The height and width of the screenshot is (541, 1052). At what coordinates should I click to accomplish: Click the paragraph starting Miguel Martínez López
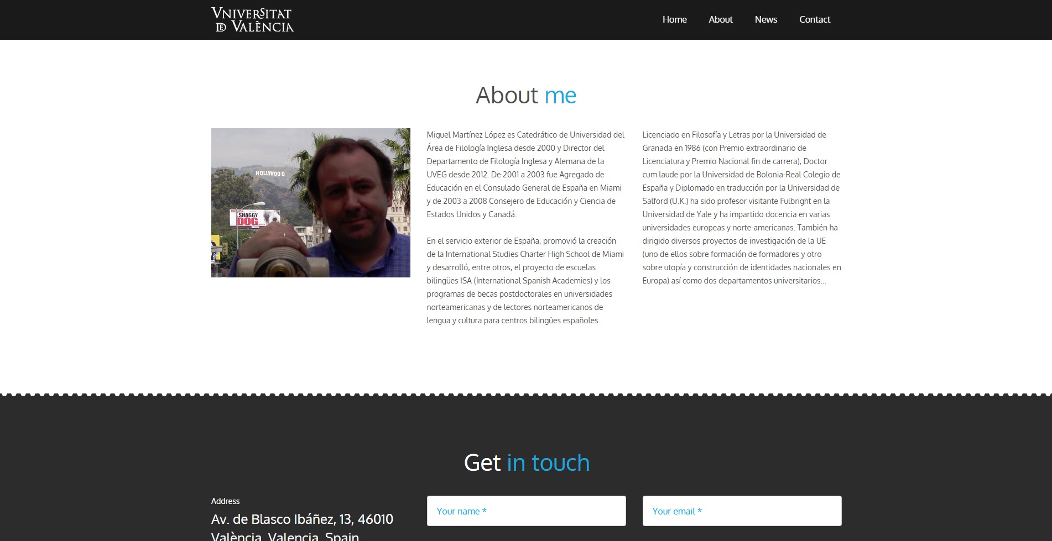pyautogui.click(x=525, y=175)
